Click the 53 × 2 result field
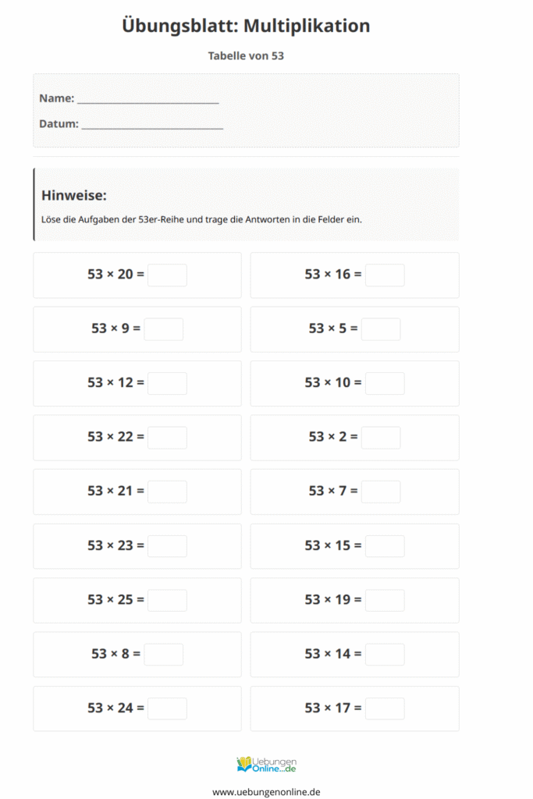This screenshot has height=799, width=533. 381,438
